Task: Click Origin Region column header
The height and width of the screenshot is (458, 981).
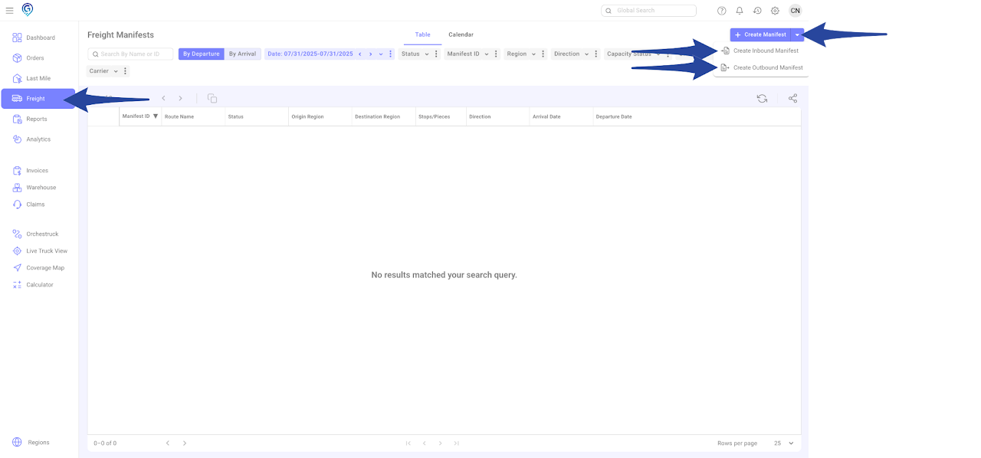Action: [307, 116]
